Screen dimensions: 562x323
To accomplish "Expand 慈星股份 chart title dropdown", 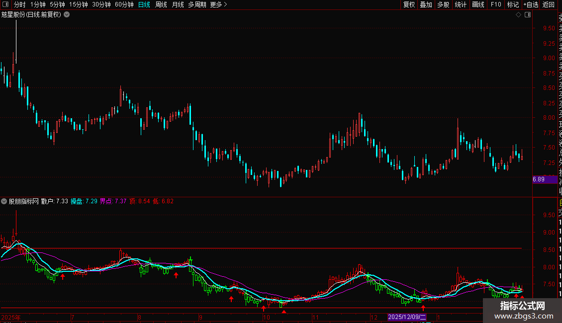I will tap(67, 15).
